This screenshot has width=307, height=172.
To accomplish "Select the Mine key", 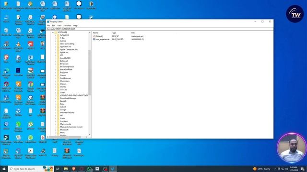I will (x=62, y=133).
